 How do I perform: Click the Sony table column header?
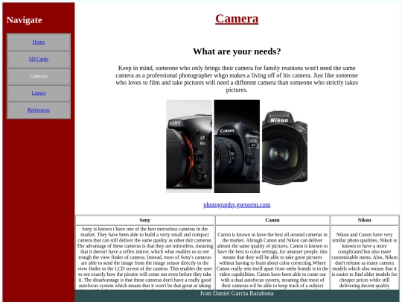click(x=145, y=220)
